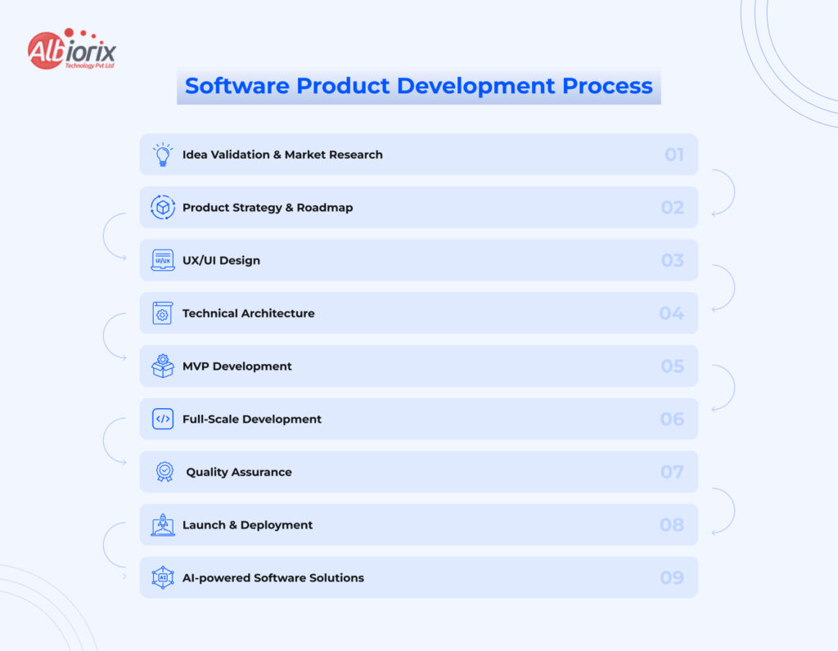Click step number 06
The height and width of the screenshot is (651, 838).
[x=673, y=420]
